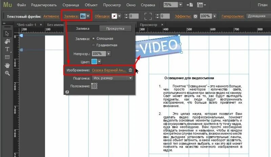Open the Подгонка Исх. размер dropdown
The image size is (271, 157).
[112, 78]
